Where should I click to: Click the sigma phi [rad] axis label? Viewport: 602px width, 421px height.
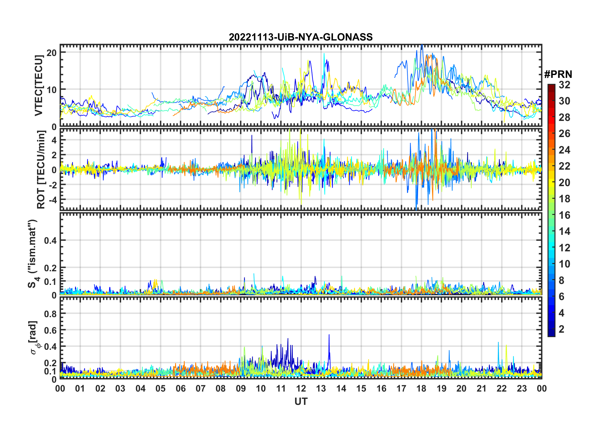[x=34, y=337]
